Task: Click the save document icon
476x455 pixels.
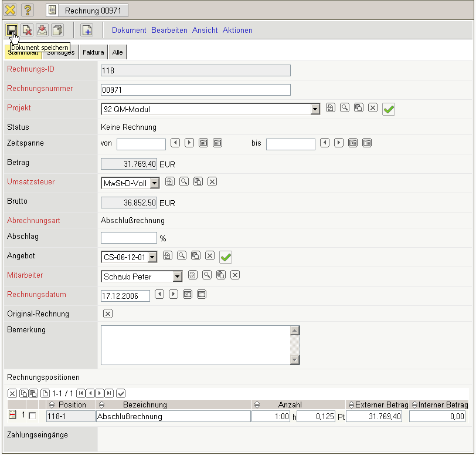Action: tap(12, 30)
